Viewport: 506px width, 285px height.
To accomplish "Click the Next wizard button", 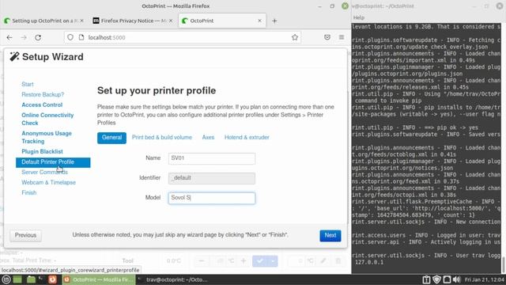I will (330, 236).
